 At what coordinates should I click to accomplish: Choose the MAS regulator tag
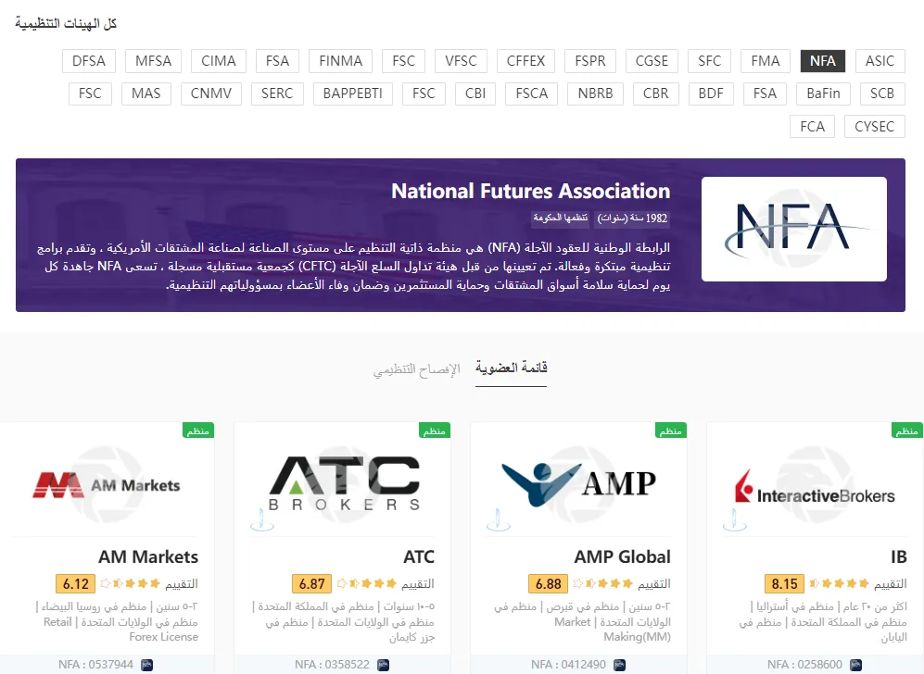pos(146,94)
